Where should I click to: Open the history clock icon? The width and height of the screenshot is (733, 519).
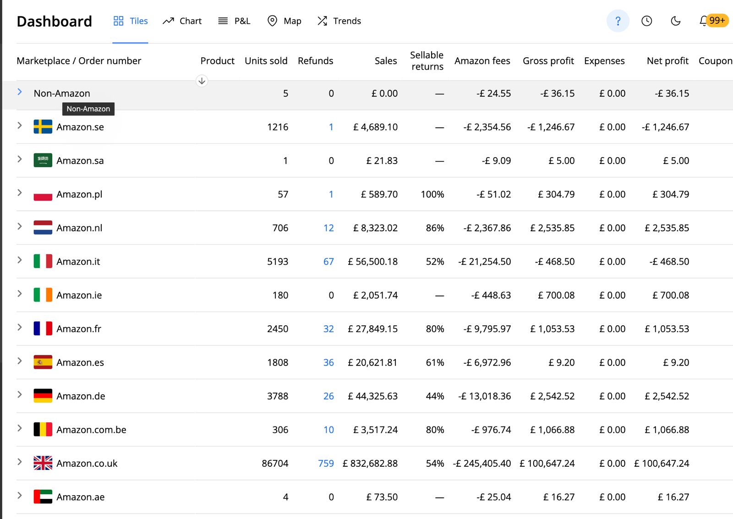pyautogui.click(x=646, y=21)
